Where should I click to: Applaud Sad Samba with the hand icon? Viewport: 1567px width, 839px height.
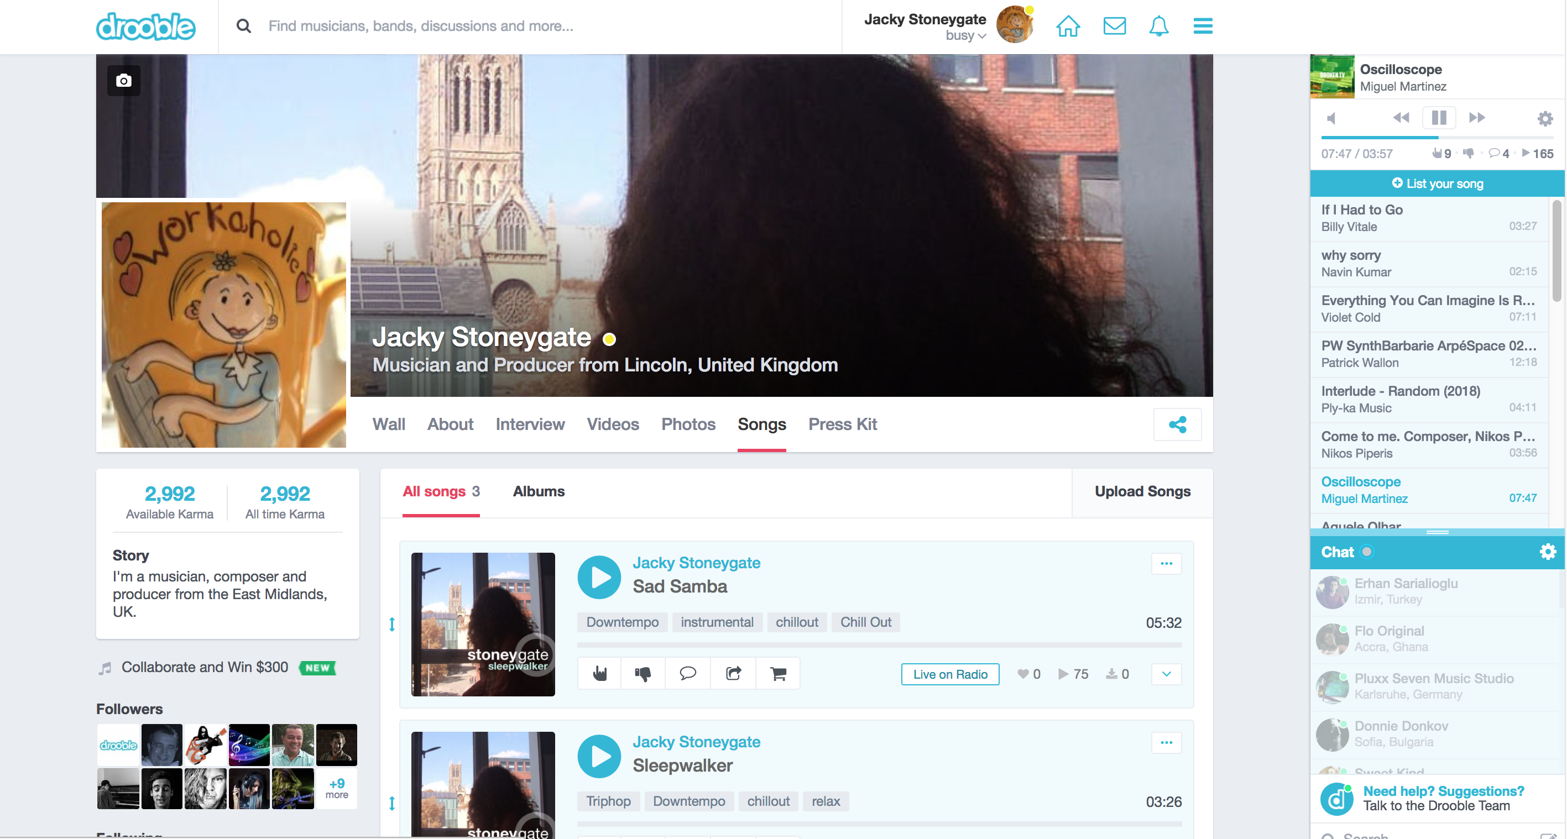[600, 674]
